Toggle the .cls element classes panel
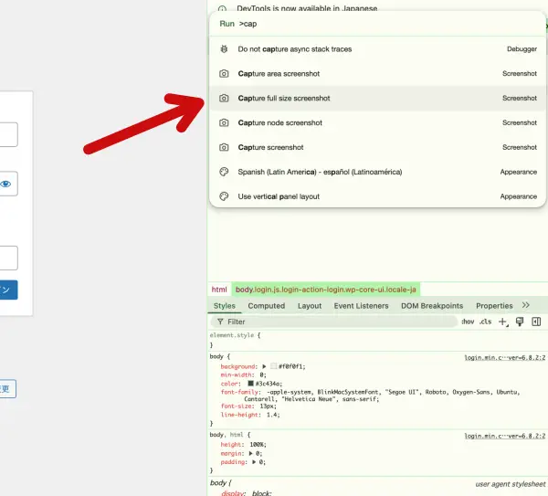Image resolution: width=548 pixels, height=496 pixels. pos(485,322)
